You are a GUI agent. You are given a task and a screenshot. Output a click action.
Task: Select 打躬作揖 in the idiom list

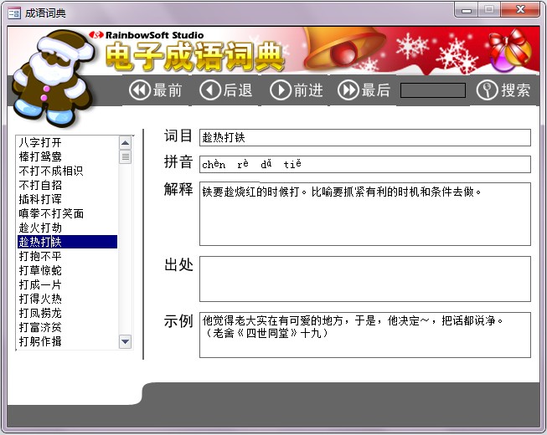67,341
